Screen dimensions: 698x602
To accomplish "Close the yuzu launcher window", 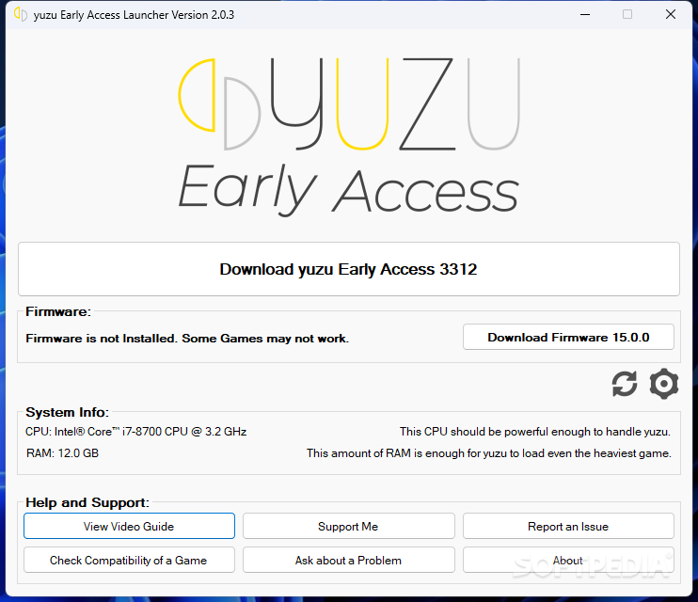I will (671, 14).
